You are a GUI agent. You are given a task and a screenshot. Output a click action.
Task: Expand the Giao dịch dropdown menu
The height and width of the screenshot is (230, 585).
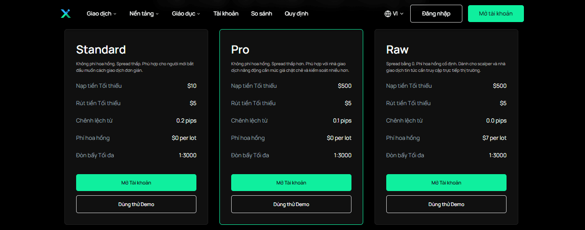coord(101,14)
